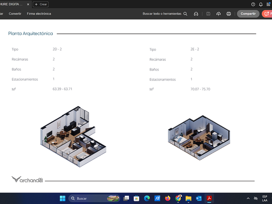Click the save floppy disk icon
Viewport: 272px width, 204px height.
coord(208,14)
